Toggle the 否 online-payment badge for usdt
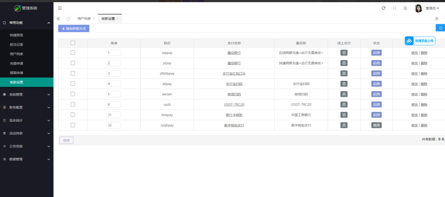Viewport: 445px width, 197px height. point(344,104)
